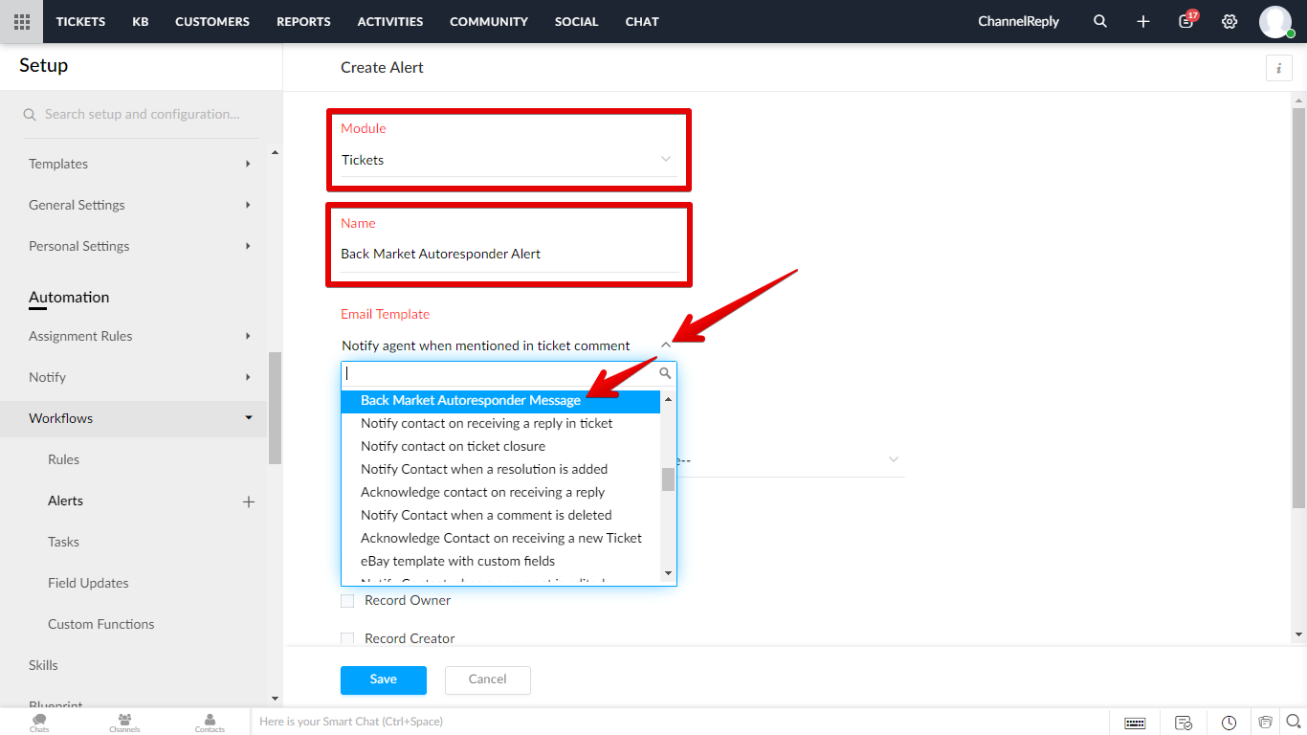1307x735 pixels.
Task: Click the ticket-check icon in bottom bar
Action: click(1184, 723)
